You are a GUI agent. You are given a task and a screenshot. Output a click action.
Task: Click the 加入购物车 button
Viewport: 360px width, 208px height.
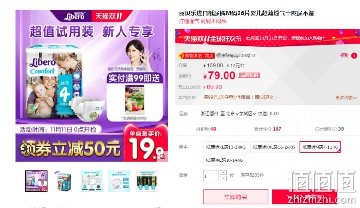304,197
